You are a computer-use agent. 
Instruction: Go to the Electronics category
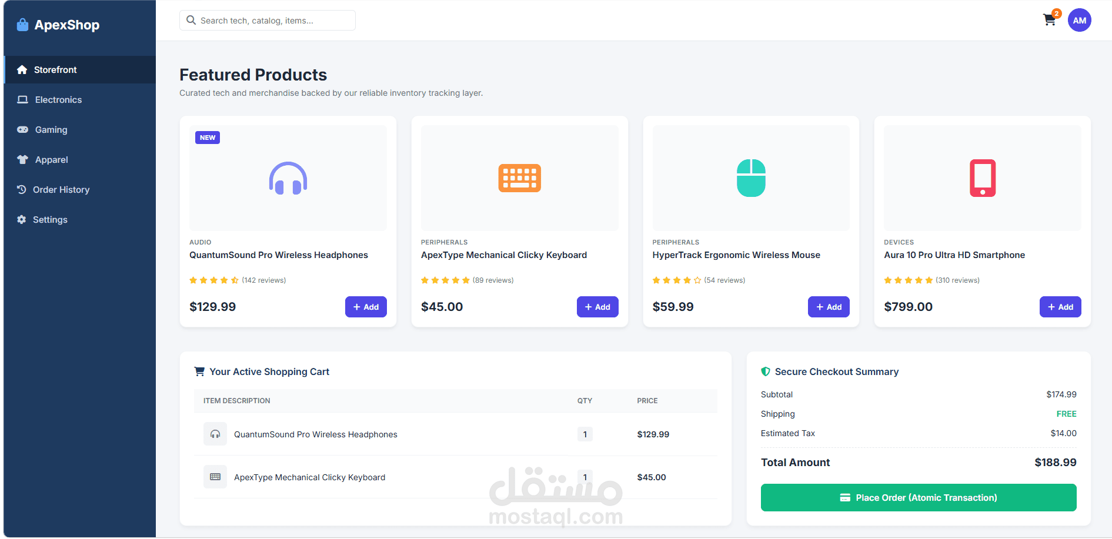point(80,99)
